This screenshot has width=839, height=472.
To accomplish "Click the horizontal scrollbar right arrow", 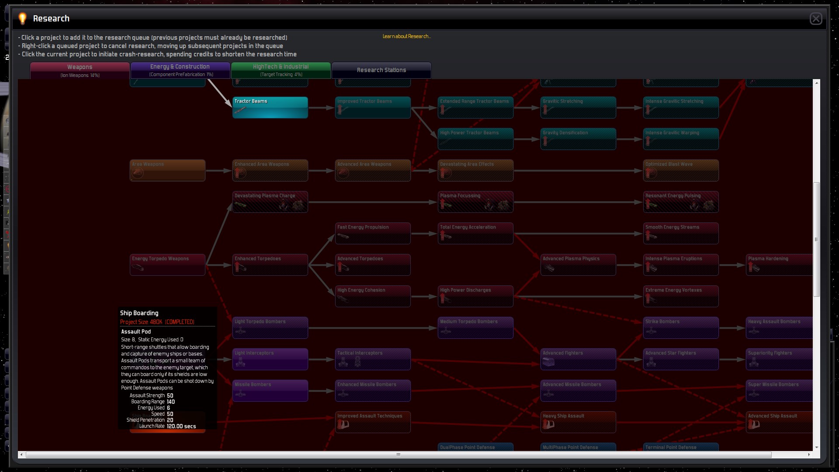I will tap(809, 455).
